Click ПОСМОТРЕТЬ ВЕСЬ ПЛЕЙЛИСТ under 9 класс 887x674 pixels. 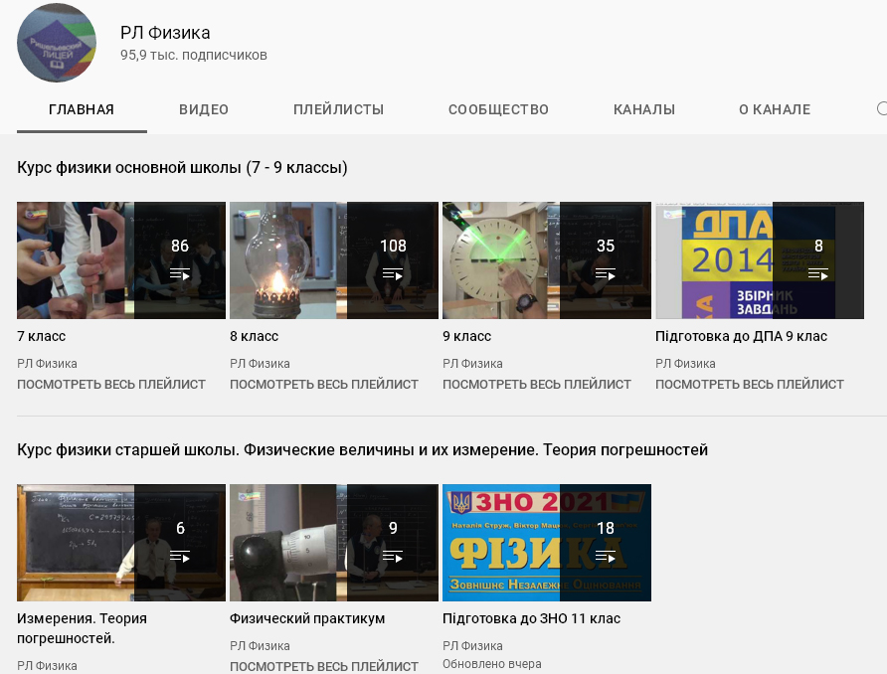537,385
